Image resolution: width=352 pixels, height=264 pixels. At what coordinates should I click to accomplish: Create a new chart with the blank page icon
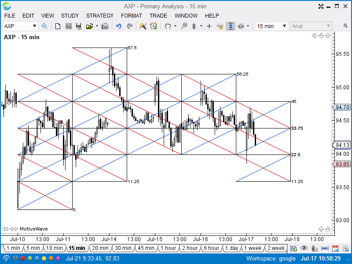[x=58, y=26]
